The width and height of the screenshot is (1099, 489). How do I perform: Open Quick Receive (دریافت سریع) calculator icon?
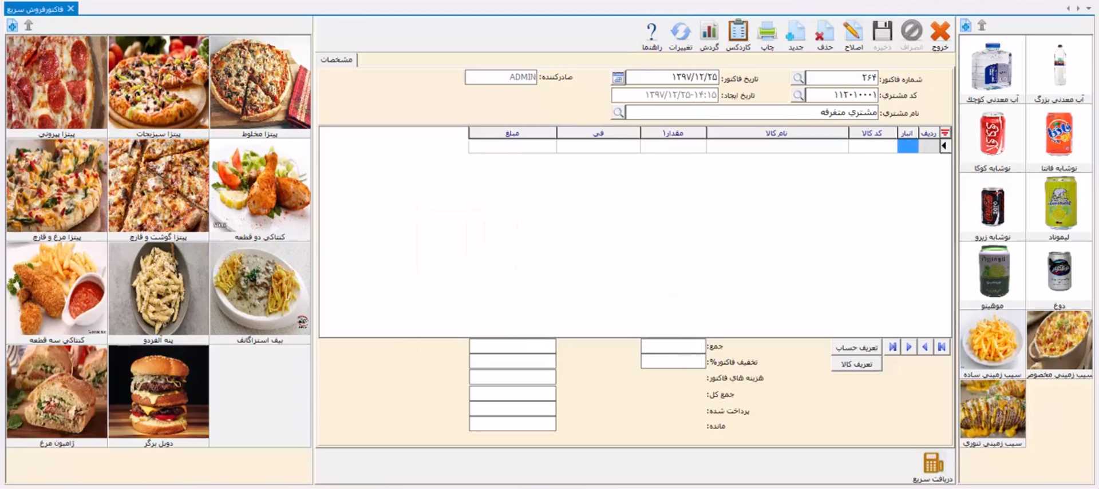[932, 467]
